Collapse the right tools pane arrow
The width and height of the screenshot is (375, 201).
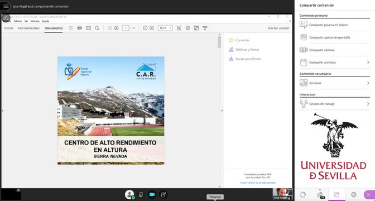coord(222,111)
